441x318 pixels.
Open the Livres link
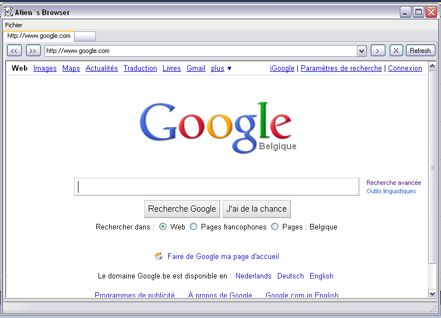[x=171, y=69]
